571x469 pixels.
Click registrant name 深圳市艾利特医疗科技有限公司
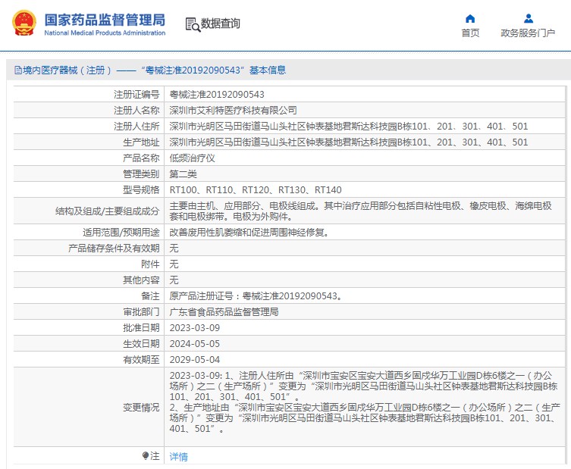[x=233, y=111]
